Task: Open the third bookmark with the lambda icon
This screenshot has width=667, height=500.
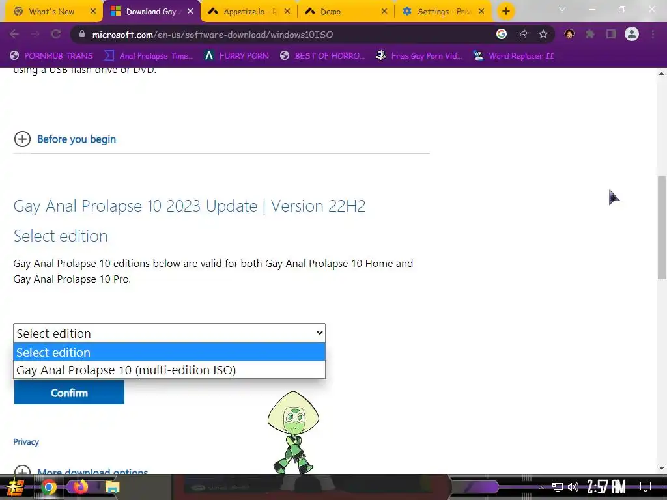Action: click(x=236, y=56)
